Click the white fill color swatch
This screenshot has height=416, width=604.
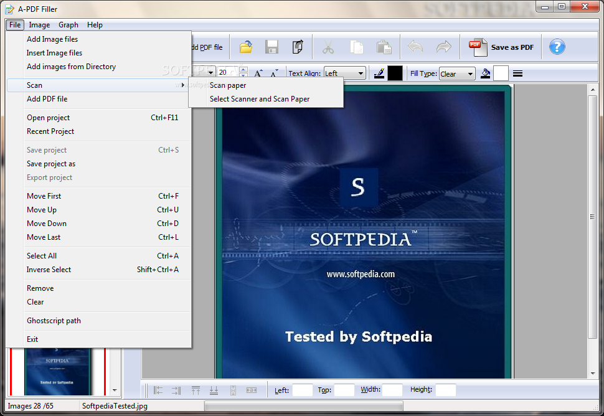click(x=501, y=73)
